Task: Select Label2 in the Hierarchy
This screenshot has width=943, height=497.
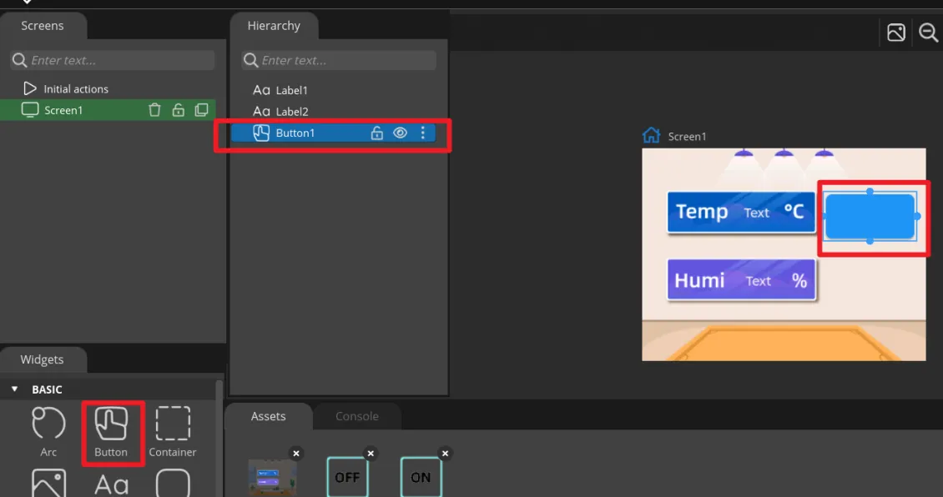Action: pos(292,111)
